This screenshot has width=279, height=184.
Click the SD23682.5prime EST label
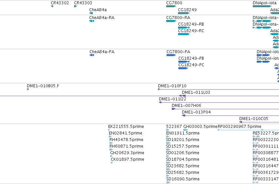click(183, 166)
